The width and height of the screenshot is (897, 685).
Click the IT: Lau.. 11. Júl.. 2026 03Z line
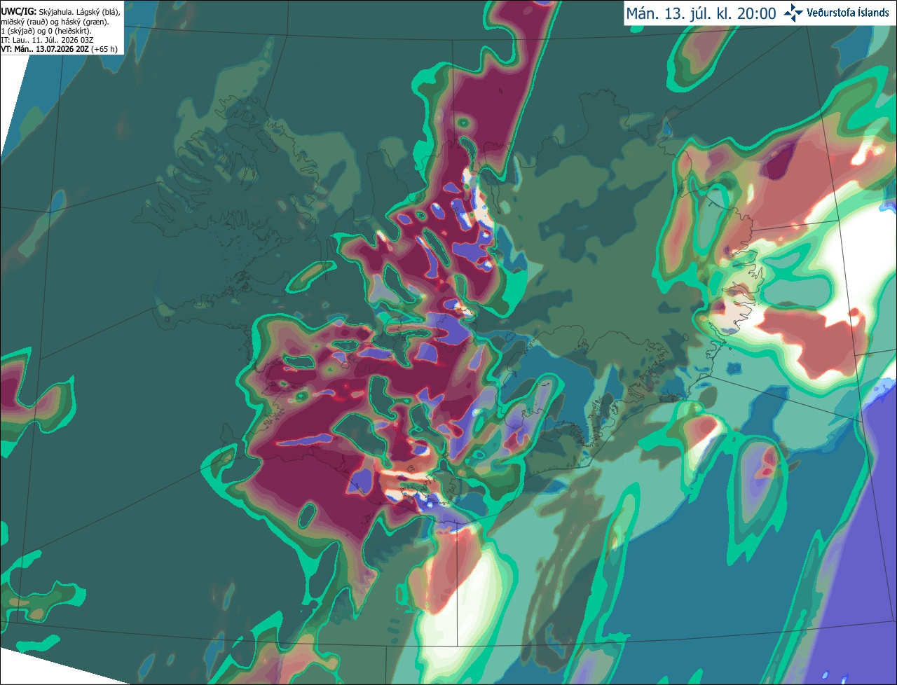[x=47, y=40]
